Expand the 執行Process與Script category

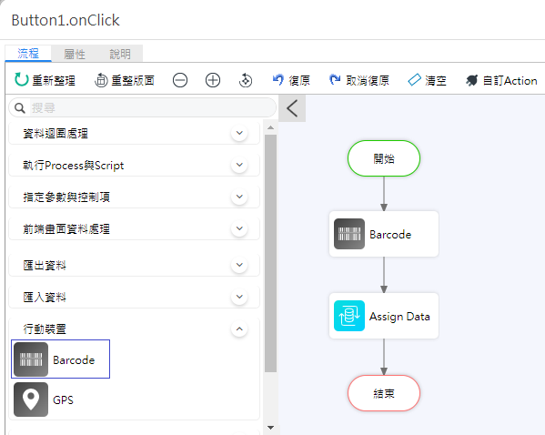pyautogui.click(x=239, y=165)
